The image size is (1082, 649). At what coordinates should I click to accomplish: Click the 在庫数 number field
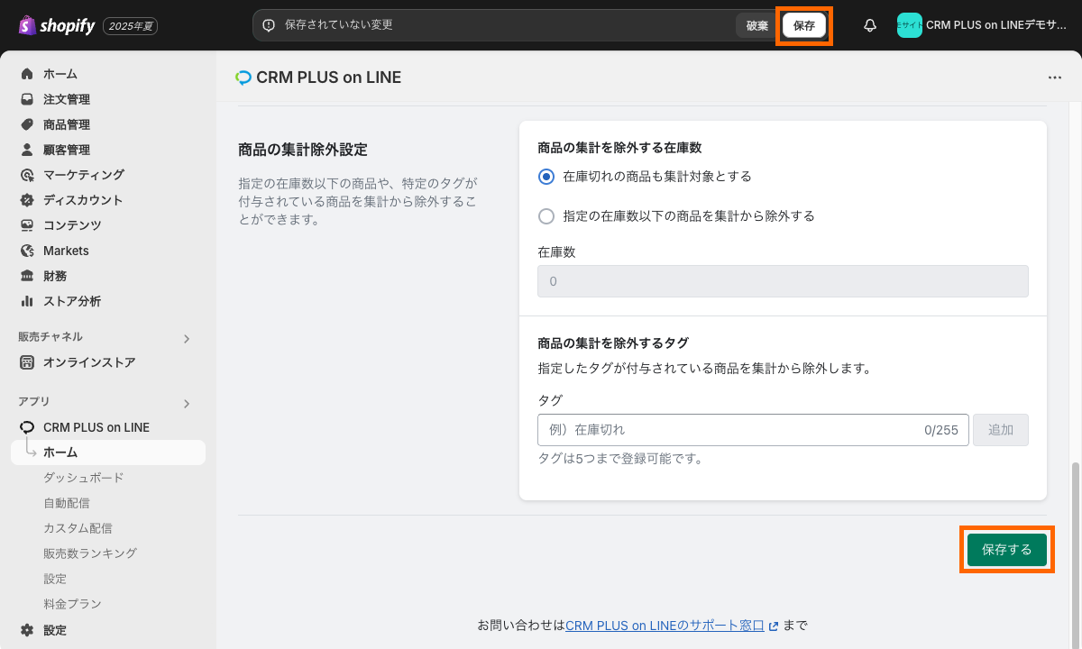[x=783, y=281]
